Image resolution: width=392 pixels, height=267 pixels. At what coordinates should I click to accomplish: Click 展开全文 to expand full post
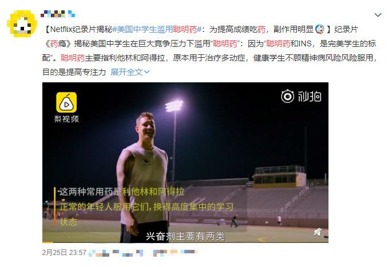tap(126, 72)
